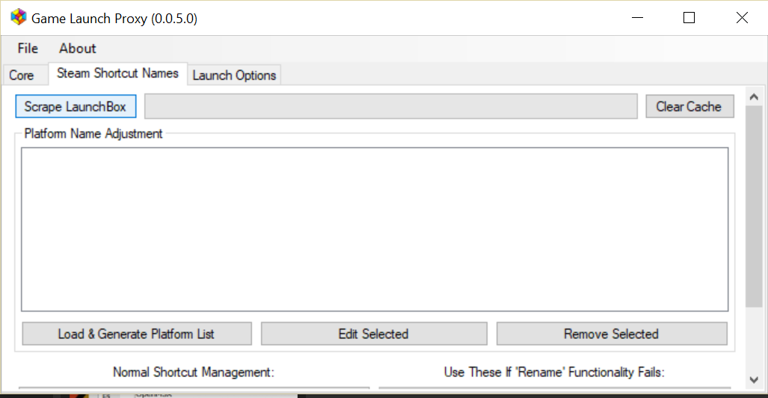Click the Scrape LaunchBox button
Image resolution: width=768 pixels, height=398 pixels.
[76, 107]
